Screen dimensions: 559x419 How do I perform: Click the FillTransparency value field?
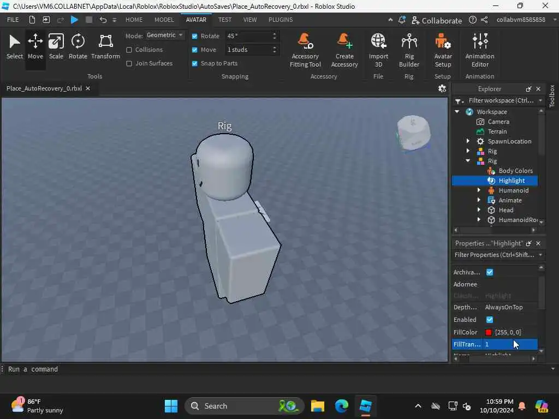click(x=510, y=344)
